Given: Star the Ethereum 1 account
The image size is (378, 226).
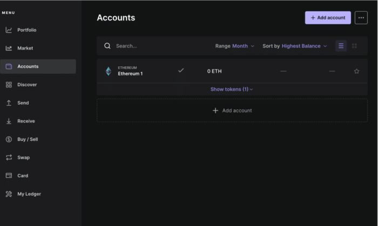Looking at the screenshot, I should (356, 71).
